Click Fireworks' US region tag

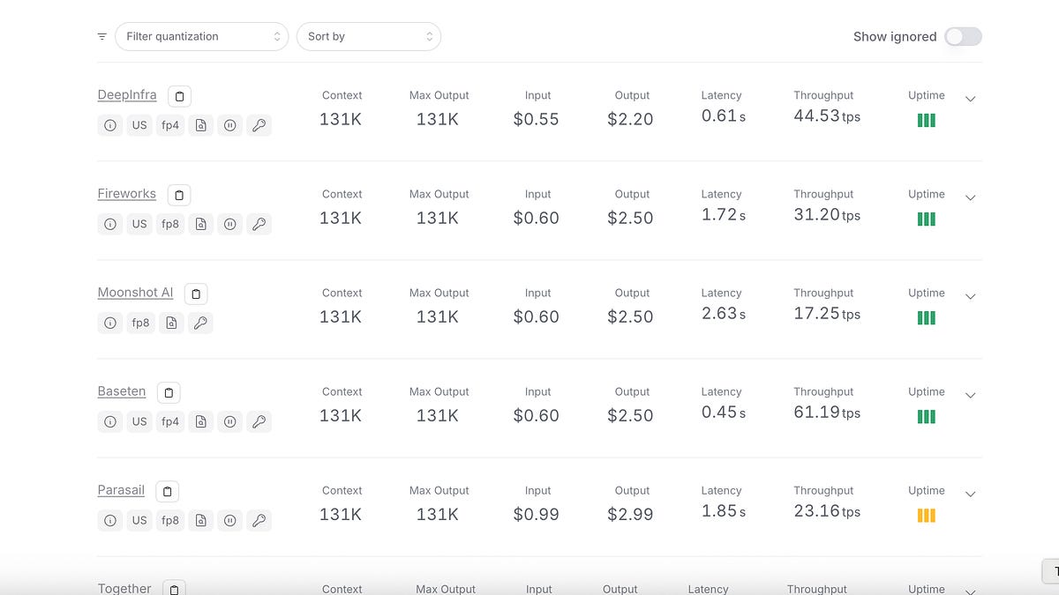[x=139, y=224]
